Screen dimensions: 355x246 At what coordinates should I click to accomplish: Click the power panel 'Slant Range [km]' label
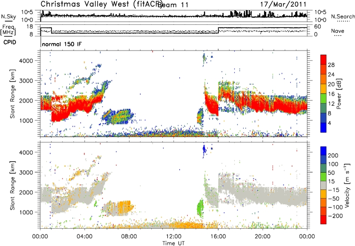12,94
